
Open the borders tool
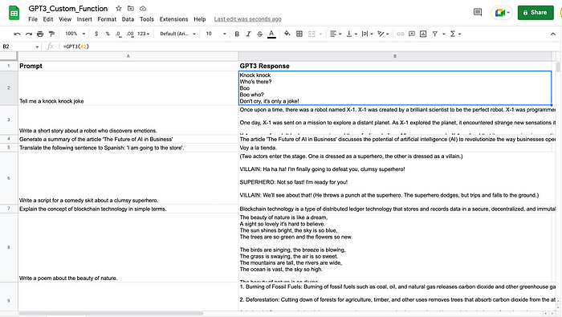(299, 34)
